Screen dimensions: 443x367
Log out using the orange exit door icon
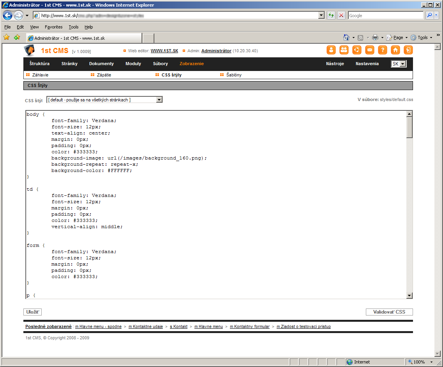(408, 50)
